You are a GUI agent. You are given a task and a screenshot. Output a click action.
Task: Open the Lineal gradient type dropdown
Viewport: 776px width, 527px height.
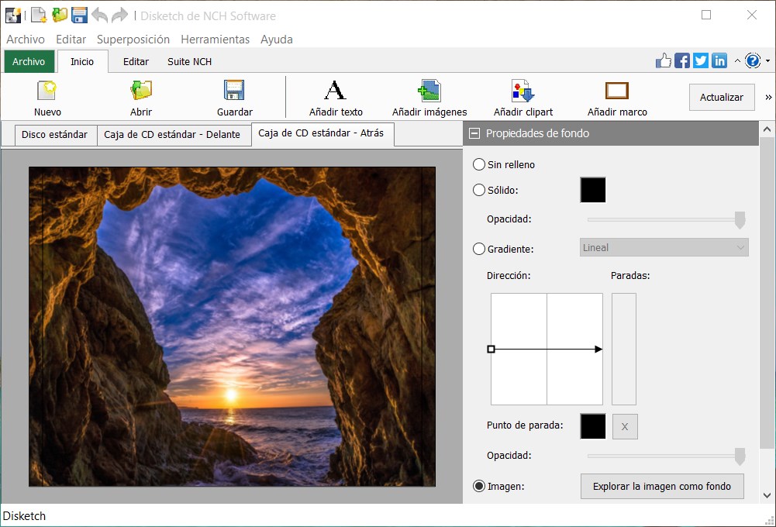click(663, 247)
